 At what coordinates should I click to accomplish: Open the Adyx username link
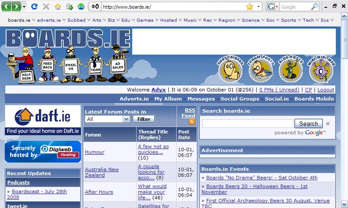tap(158, 90)
